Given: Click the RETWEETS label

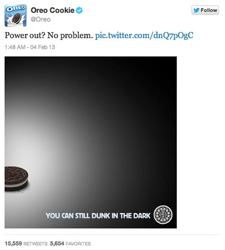Looking at the screenshot, I should pos(36,244).
